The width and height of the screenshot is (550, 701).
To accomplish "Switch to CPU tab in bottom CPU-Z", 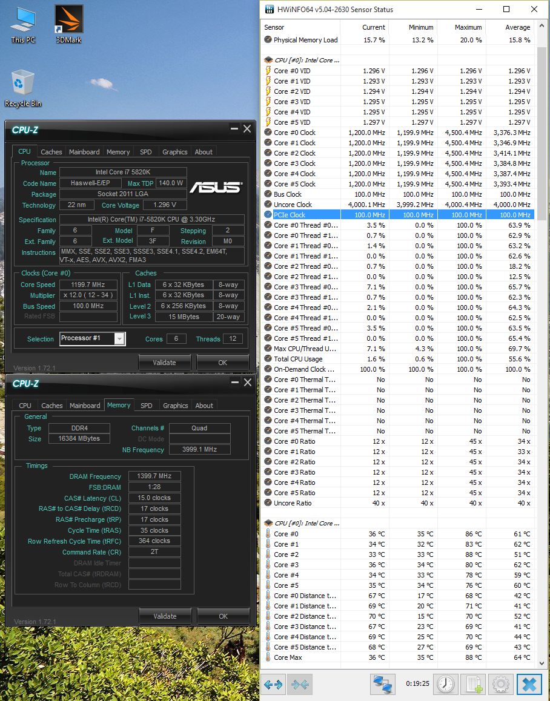I will pyautogui.click(x=25, y=406).
